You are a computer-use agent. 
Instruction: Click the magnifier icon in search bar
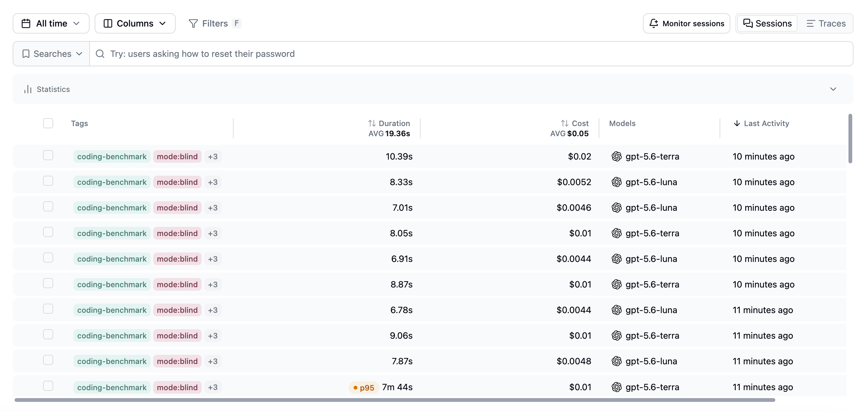[100, 54]
